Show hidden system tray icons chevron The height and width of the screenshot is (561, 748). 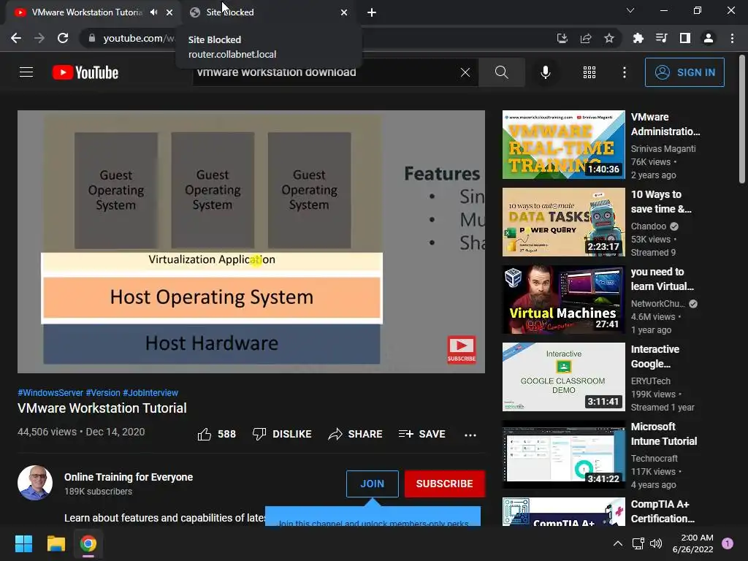click(x=618, y=543)
